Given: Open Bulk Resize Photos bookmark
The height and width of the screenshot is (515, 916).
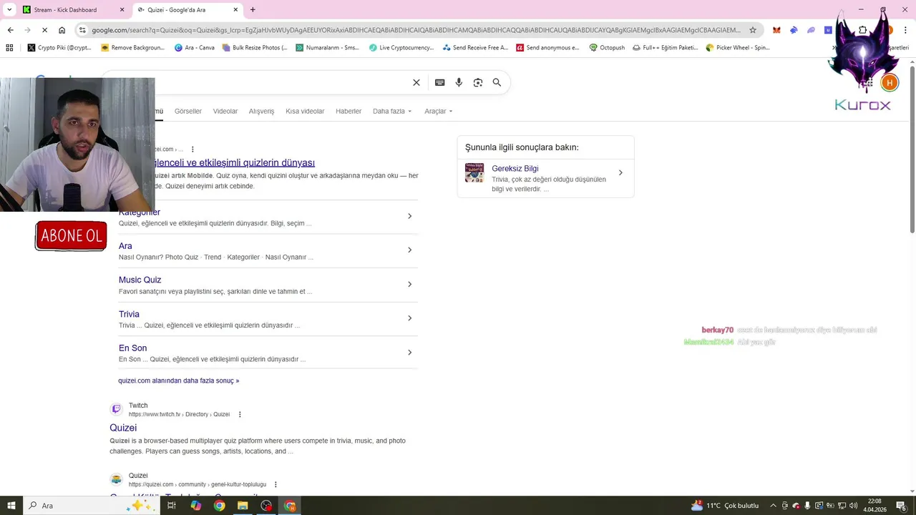Looking at the screenshot, I should 255,48.
